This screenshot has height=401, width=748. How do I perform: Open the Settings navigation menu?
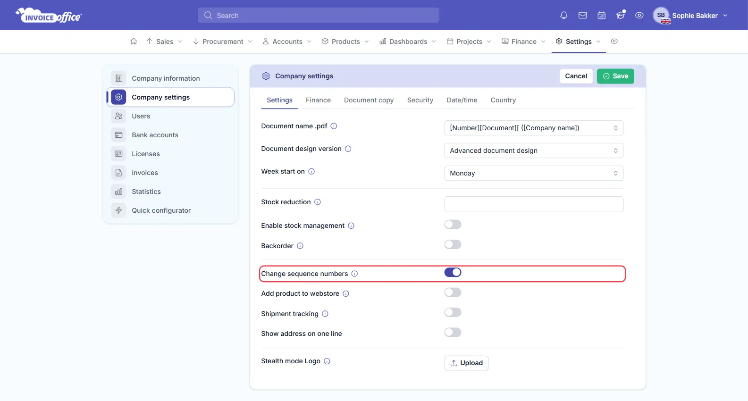578,42
